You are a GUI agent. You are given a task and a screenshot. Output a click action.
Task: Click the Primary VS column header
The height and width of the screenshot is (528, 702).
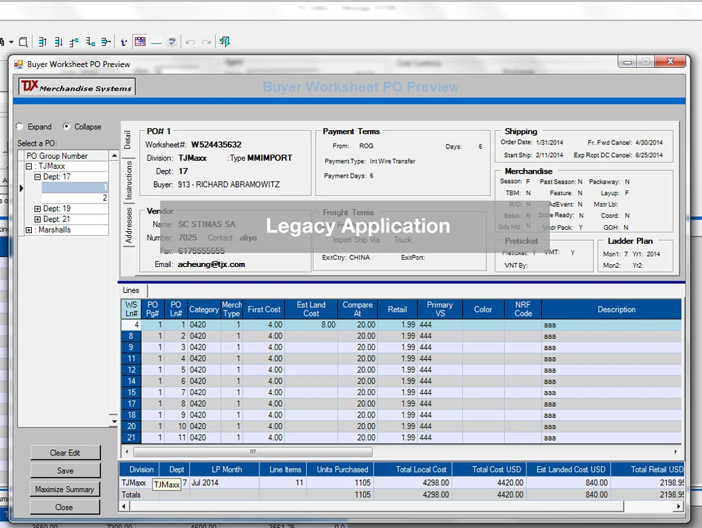pos(440,310)
